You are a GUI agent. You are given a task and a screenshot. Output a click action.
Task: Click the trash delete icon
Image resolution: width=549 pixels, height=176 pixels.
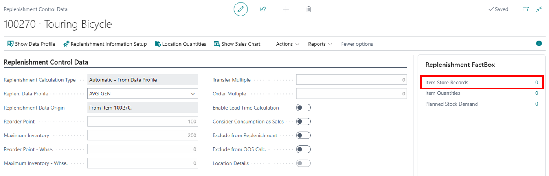[x=309, y=9]
